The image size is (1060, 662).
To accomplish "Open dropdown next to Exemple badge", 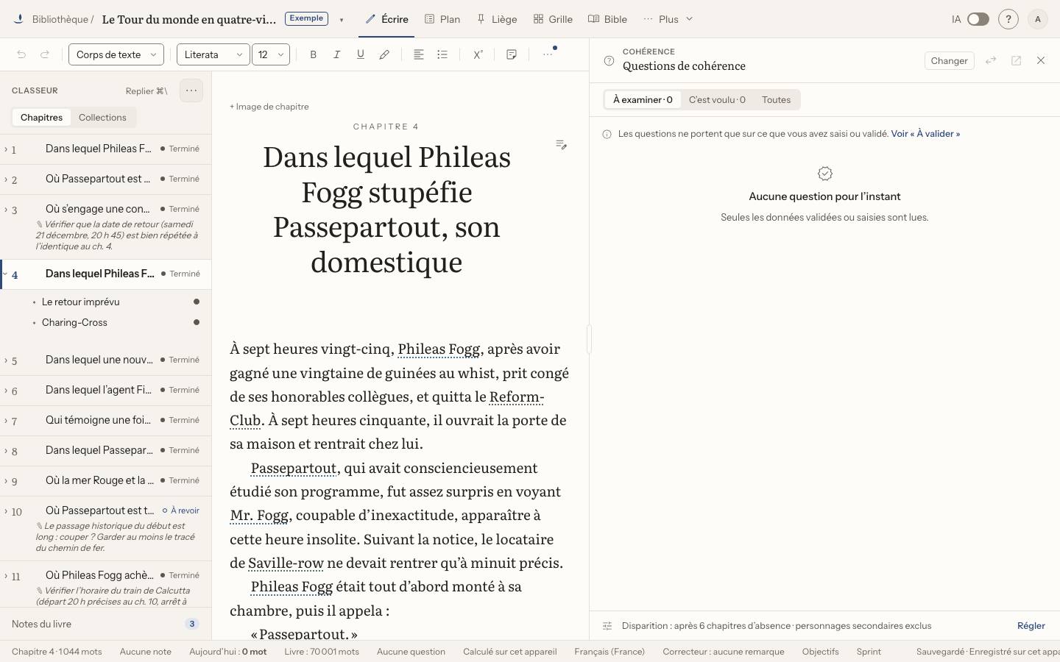I will click(342, 20).
